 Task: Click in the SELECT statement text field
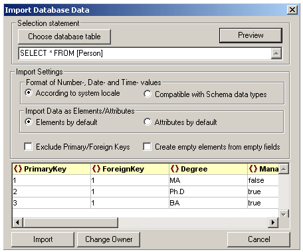tap(145, 53)
